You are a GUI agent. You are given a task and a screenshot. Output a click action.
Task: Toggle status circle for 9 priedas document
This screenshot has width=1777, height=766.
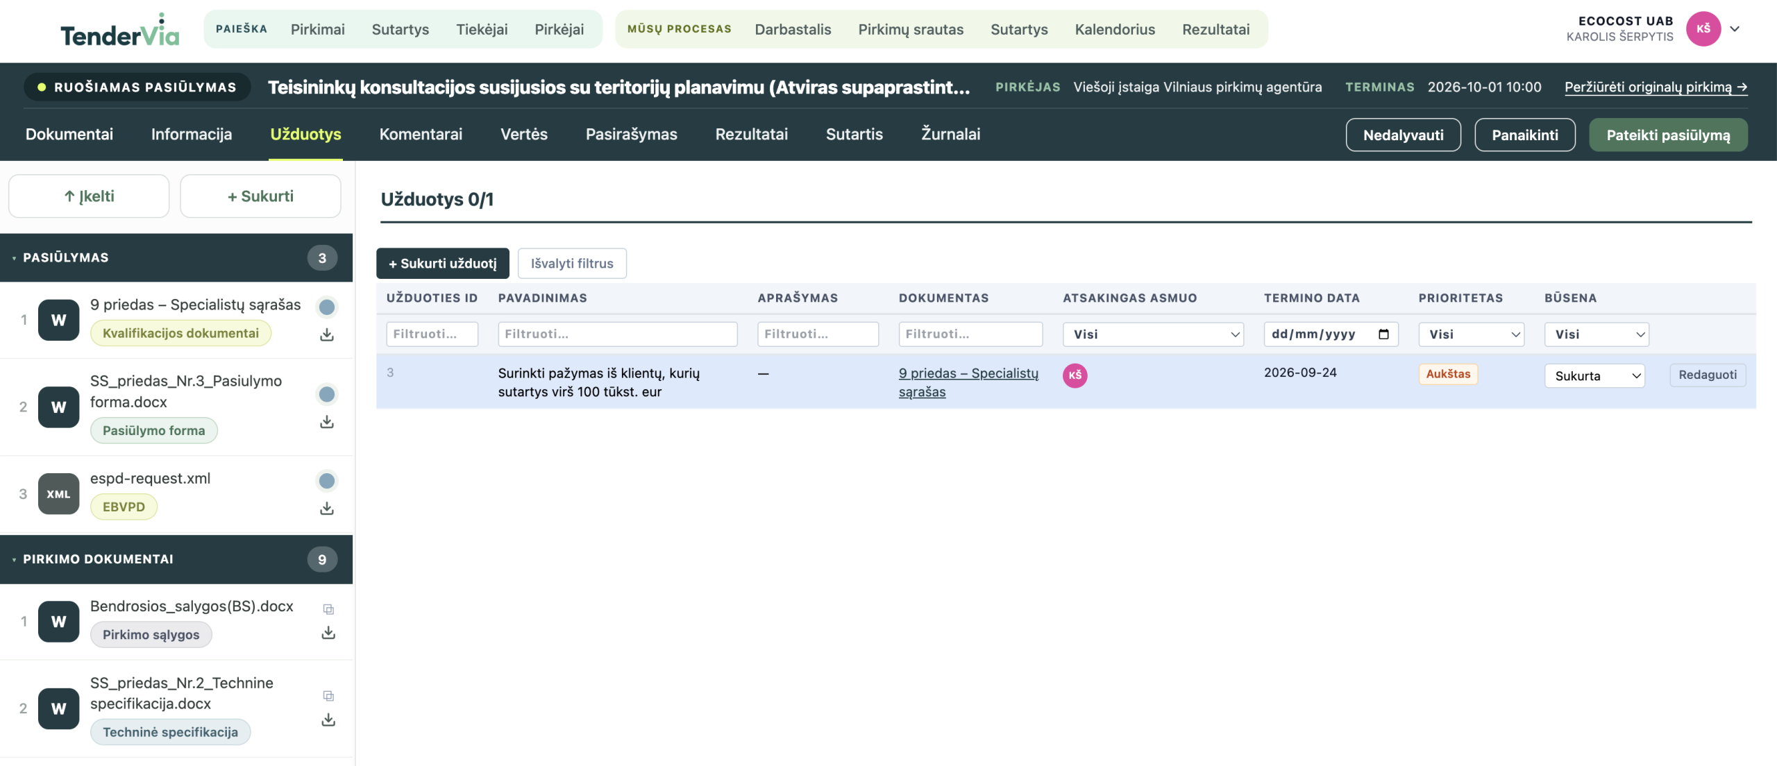tap(327, 307)
